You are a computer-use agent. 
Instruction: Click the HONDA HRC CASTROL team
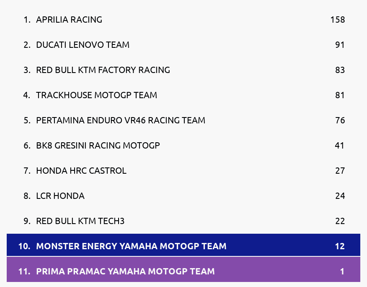coord(81,171)
